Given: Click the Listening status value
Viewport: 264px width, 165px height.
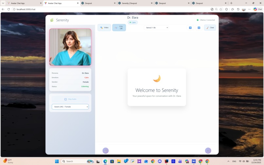Looking at the screenshot, I should click(x=85, y=86).
